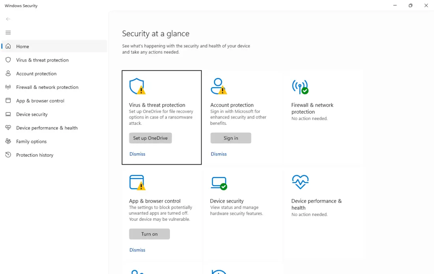The width and height of the screenshot is (434, 274).
Task: Close the Windows Security window
Action: click(x=426, y=5)
